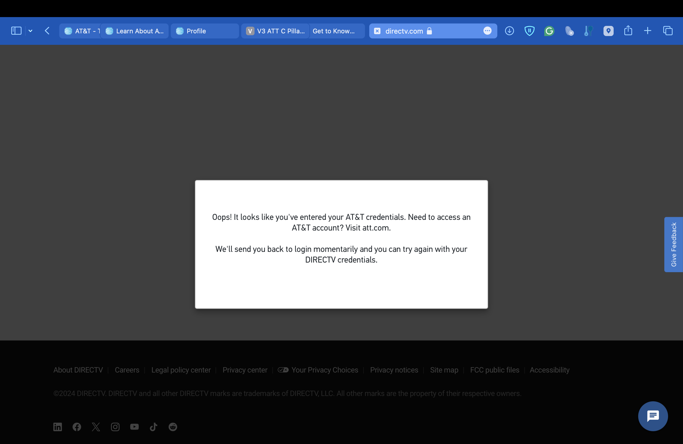The width and height of the screenshot is (683, 444).
Task: Open a new tab with plus
Action: pyautogui.click(x=648, y=31)
